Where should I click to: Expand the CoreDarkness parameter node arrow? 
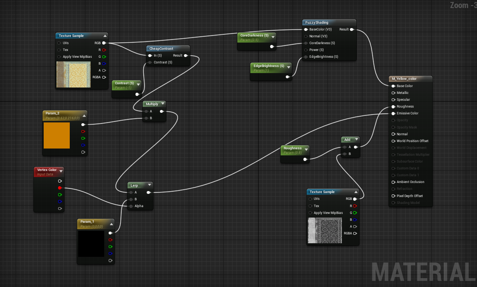[273, 37]
